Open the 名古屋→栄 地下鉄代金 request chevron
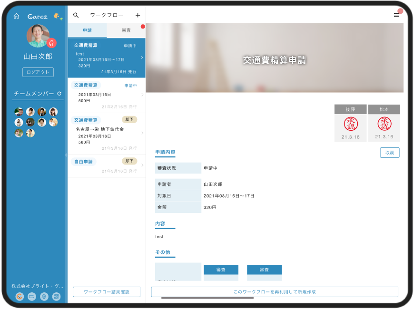Image resolution: width=414 pixels, height=309 pixels. [x=142, y=133]
